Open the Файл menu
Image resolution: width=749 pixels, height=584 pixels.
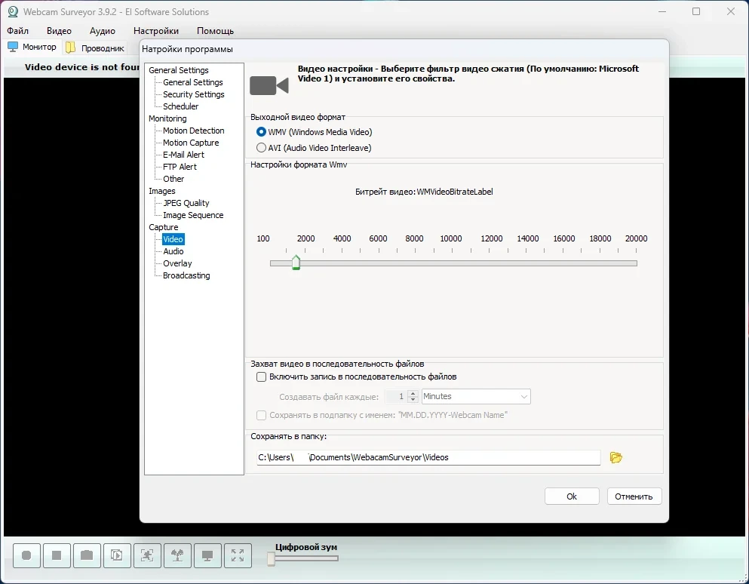17,31
